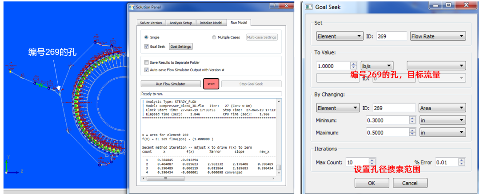Click the Max Count spinner arrows
The image size is (480, 196).
pos(372,162)
